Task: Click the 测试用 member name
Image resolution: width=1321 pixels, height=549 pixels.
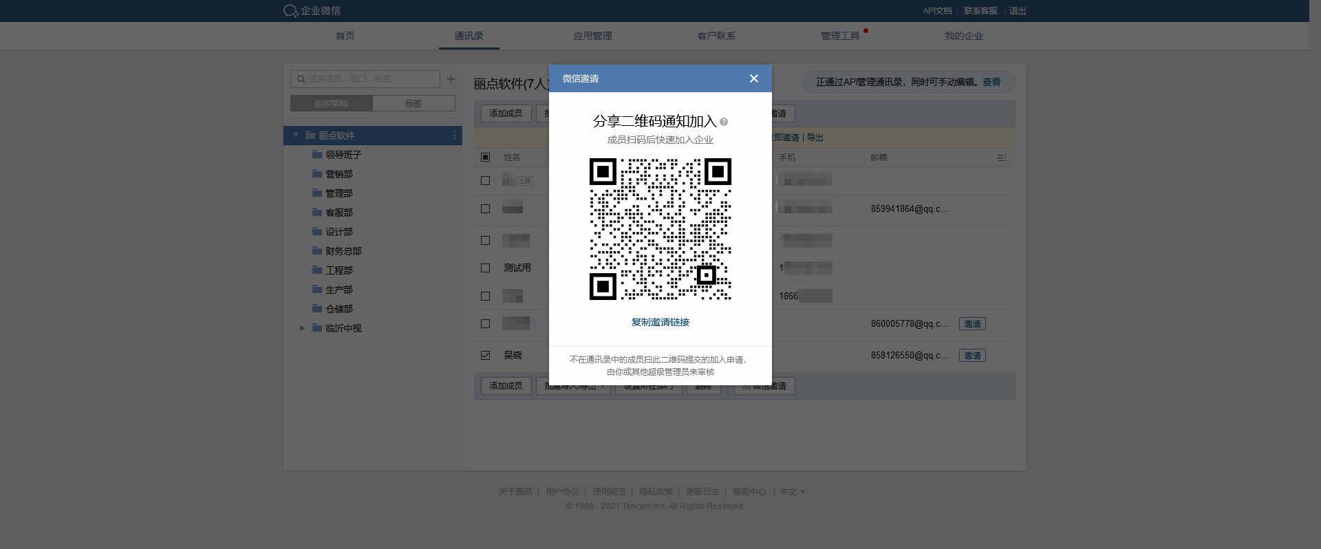Action: pos(517,268)
